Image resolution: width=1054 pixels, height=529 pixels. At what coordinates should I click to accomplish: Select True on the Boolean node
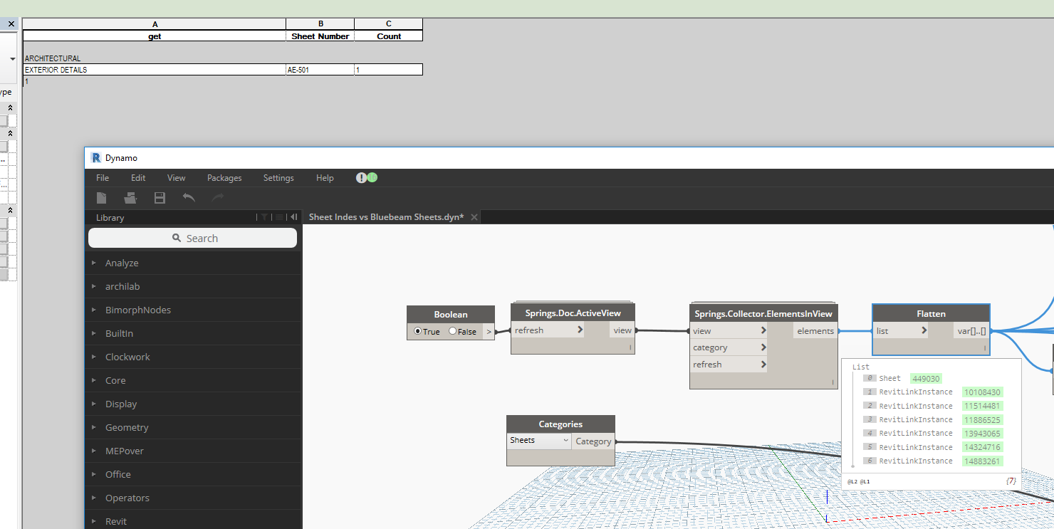click(418, 331)
